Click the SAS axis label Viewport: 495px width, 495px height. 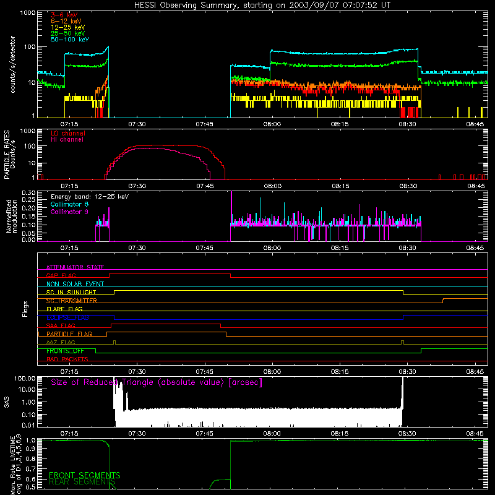coord(7,402)
